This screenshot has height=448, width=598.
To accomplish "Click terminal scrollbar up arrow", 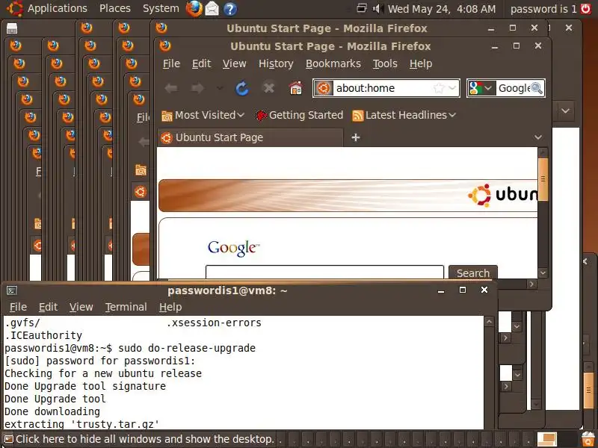I will click(x=490, y=322).
